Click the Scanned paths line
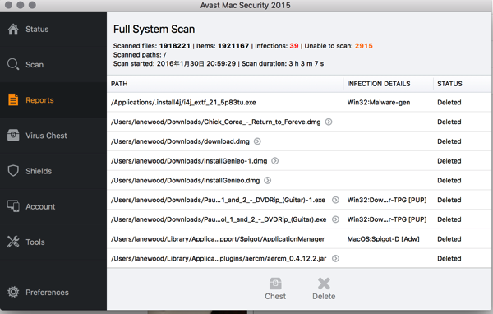 coord(140,55)
